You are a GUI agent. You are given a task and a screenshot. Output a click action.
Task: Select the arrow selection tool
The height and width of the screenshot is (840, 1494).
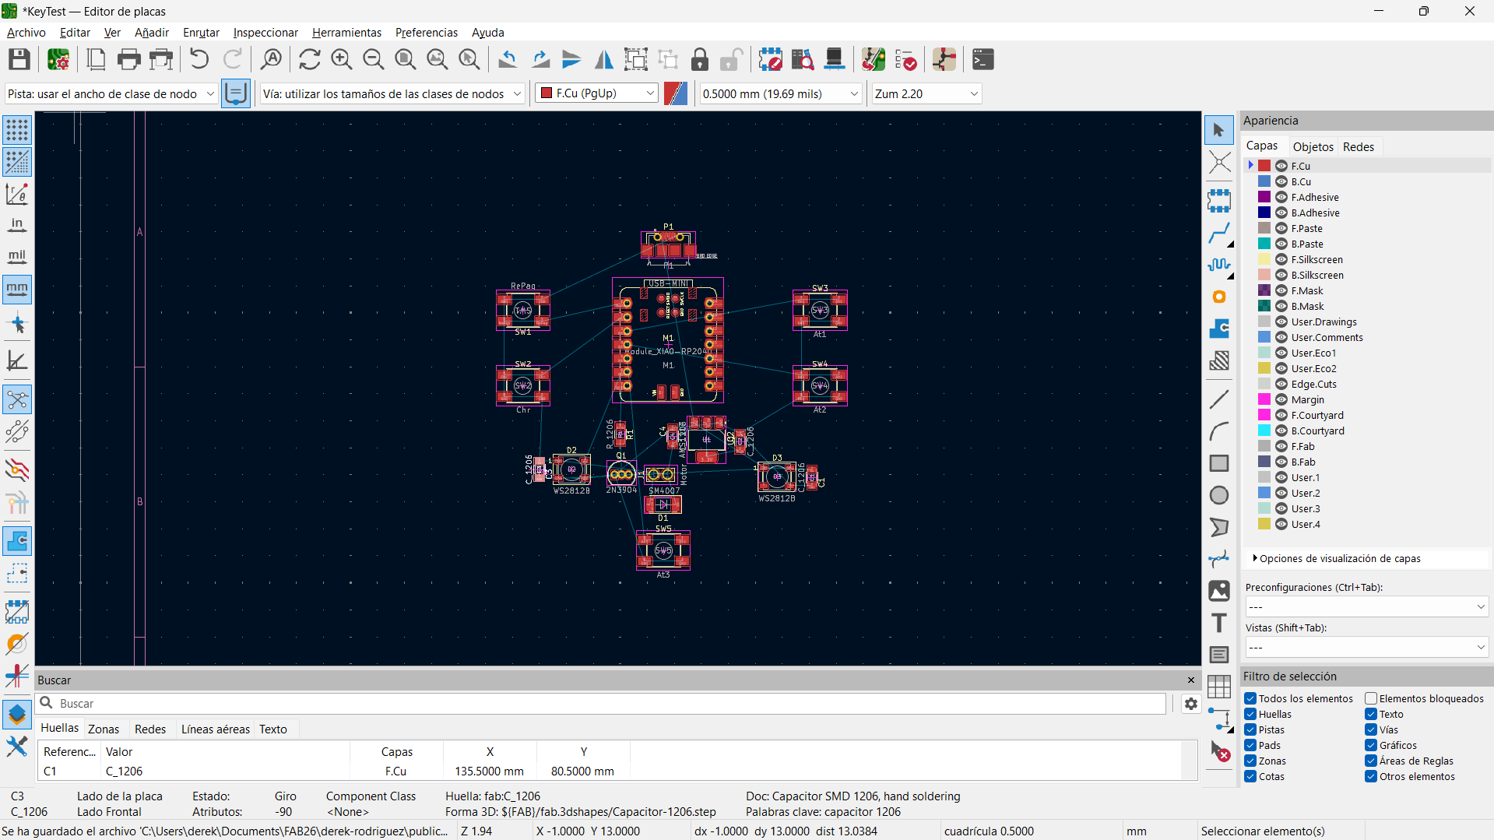coord(1219,130)
